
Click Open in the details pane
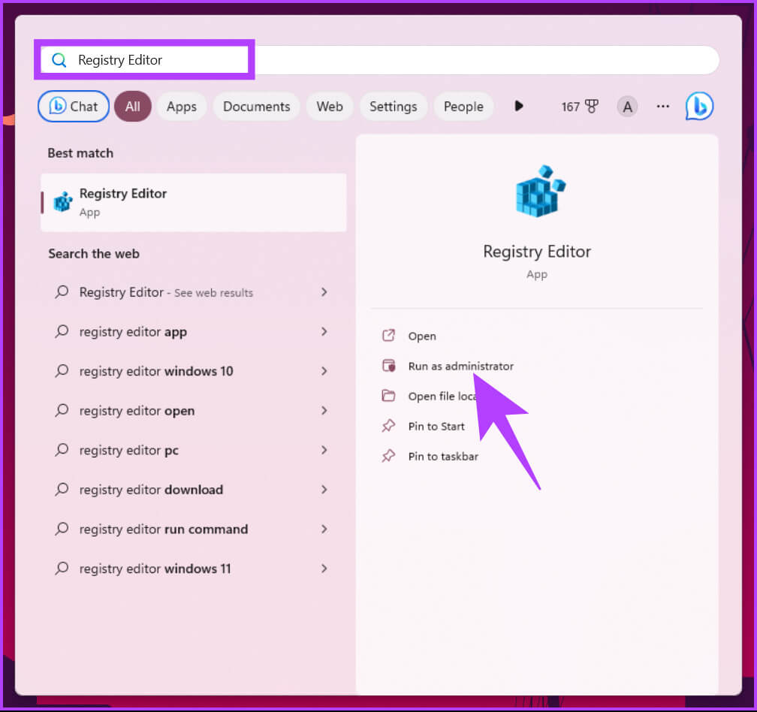pos(422,336)
